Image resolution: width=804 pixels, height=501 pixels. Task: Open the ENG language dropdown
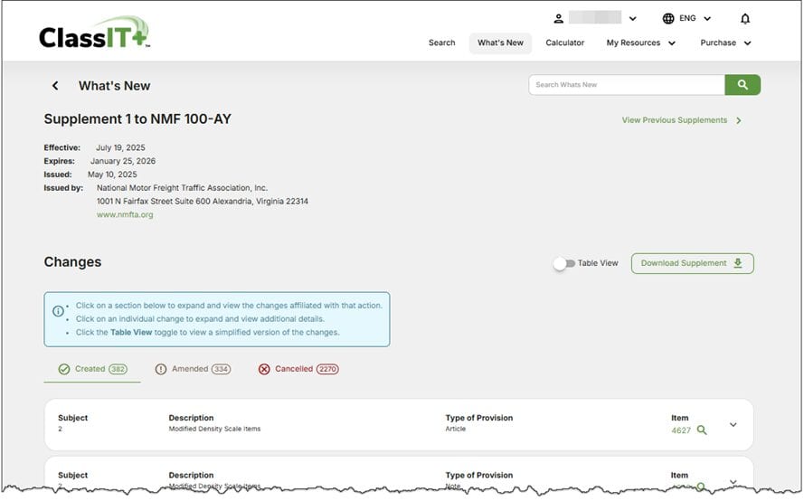[x=695, y=18]
